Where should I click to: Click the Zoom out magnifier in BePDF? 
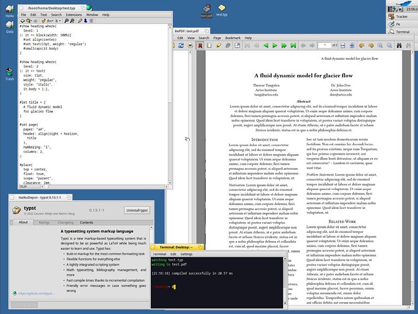point(390,45)
